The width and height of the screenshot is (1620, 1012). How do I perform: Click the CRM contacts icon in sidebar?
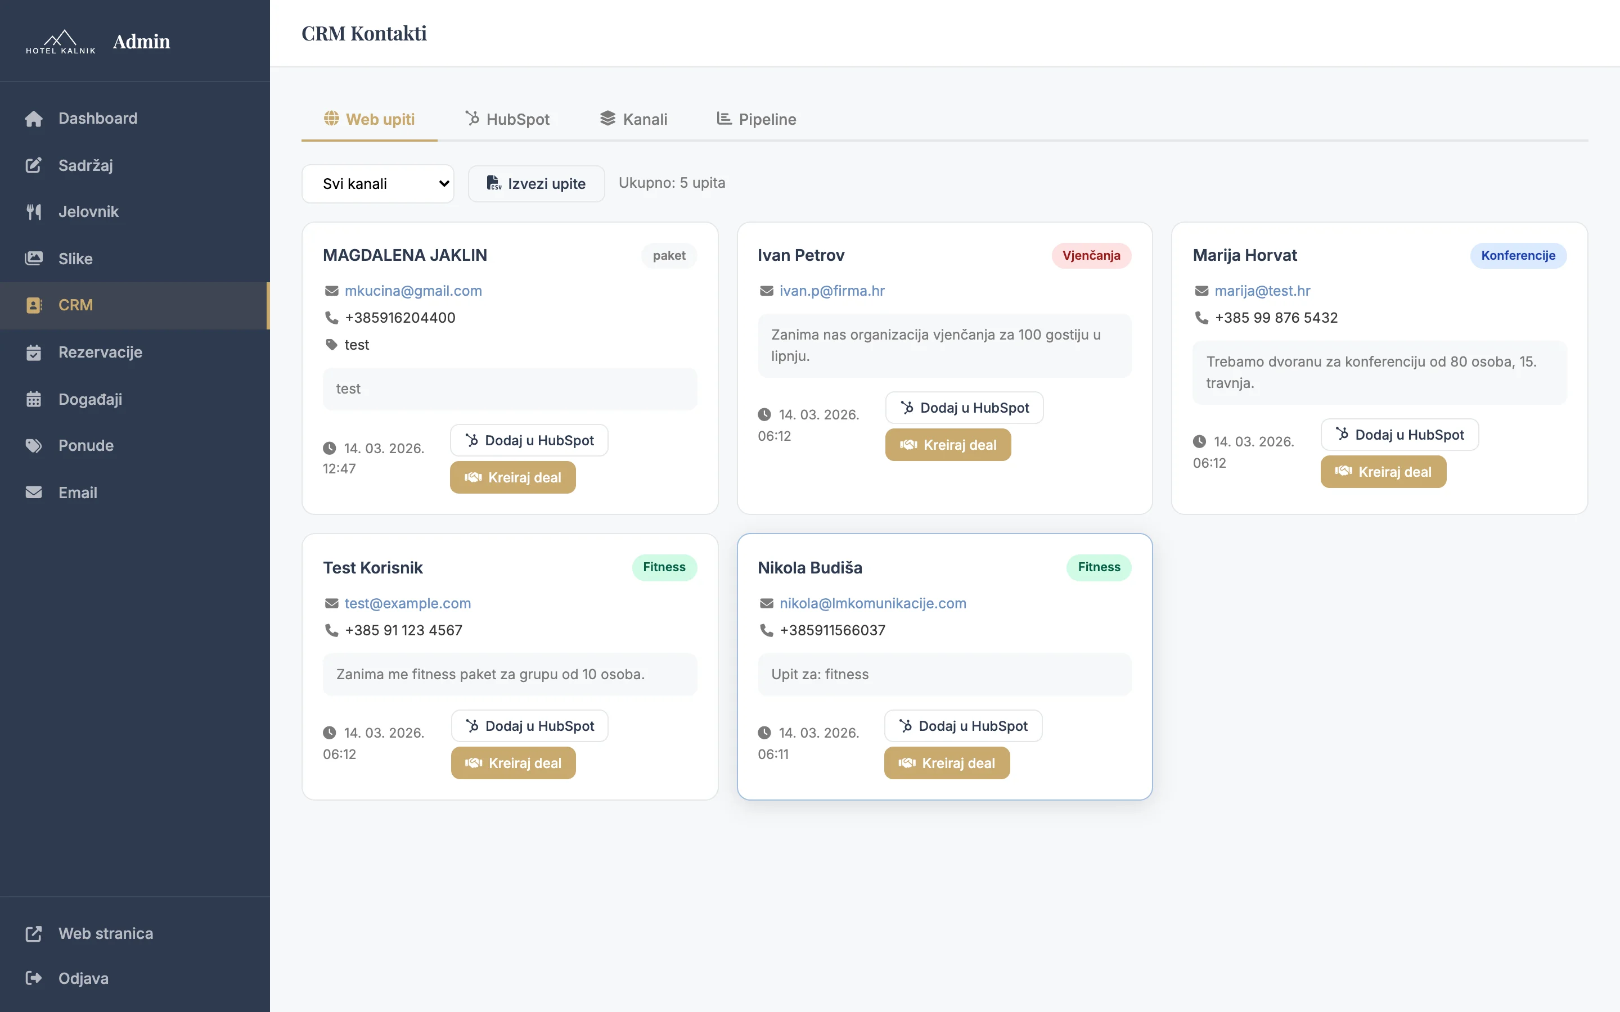pos(34,305)
